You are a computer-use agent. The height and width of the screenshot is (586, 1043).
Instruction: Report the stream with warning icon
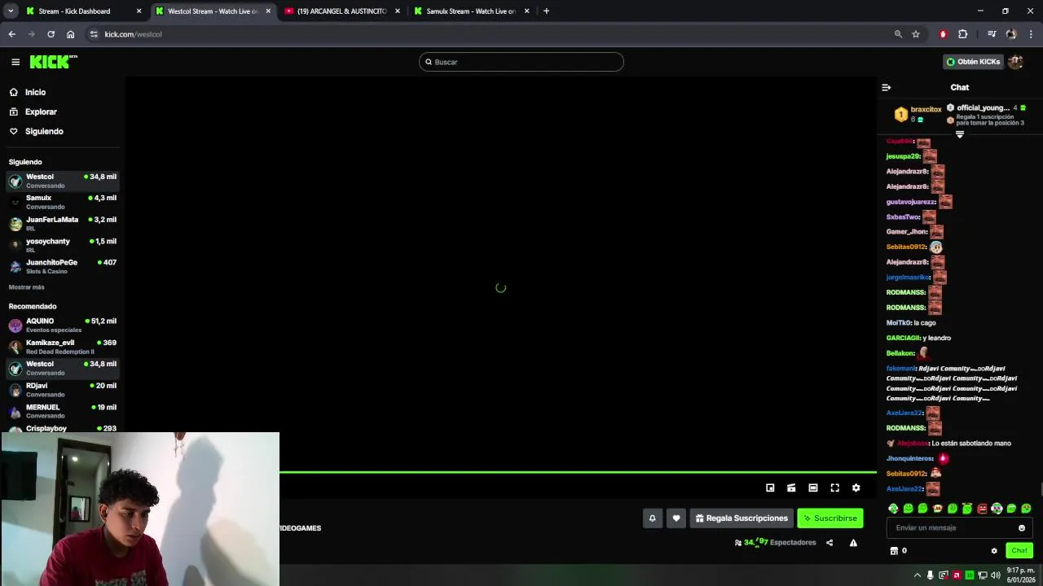point(853,543)
